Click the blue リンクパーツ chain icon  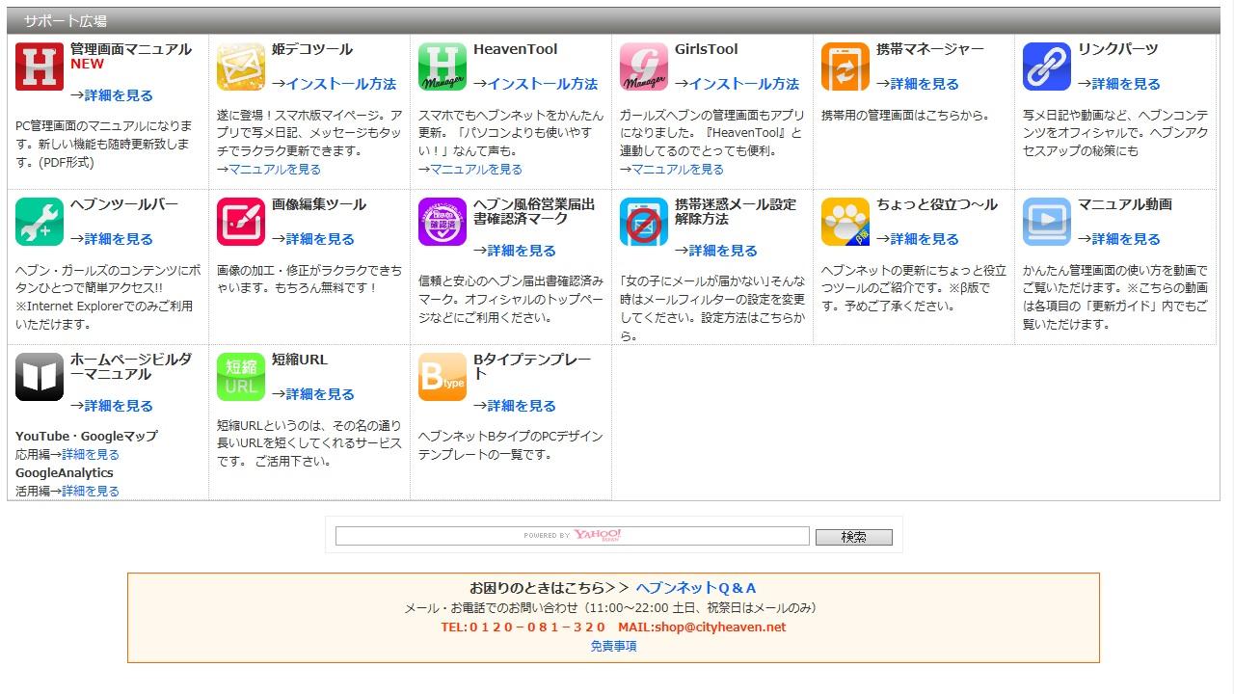[1047, 67]
